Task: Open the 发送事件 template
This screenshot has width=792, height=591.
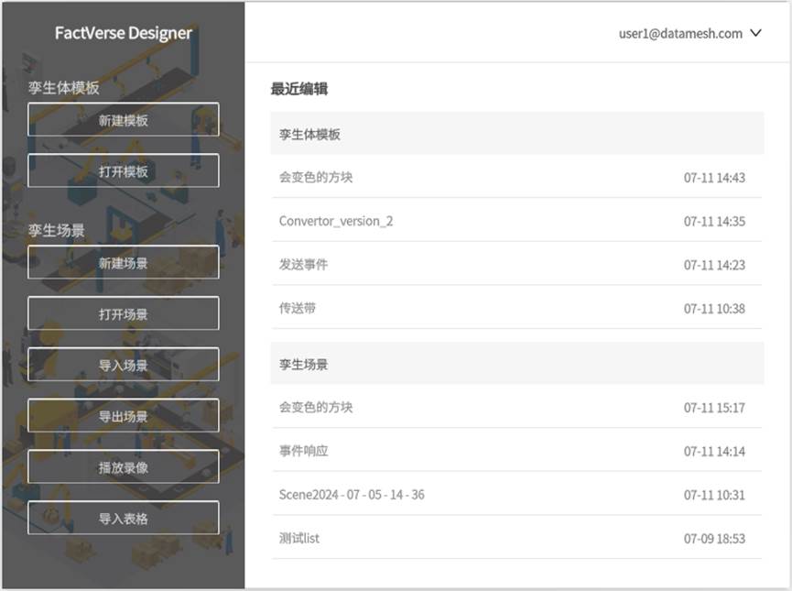Action: coord(516,264)
